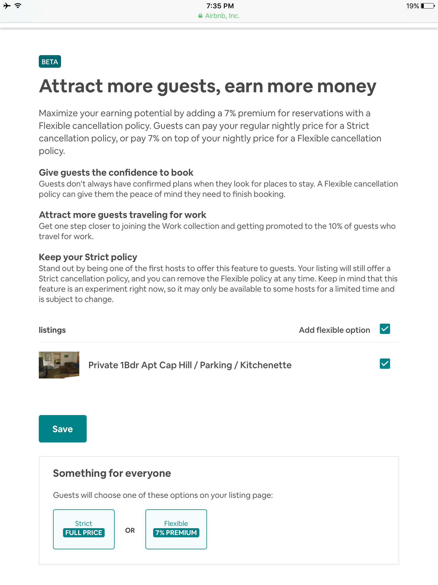The width and height of the screenshot is (438, 585).
Task: Select the Flexible 7% Premium option card
Action: [176, 529]
